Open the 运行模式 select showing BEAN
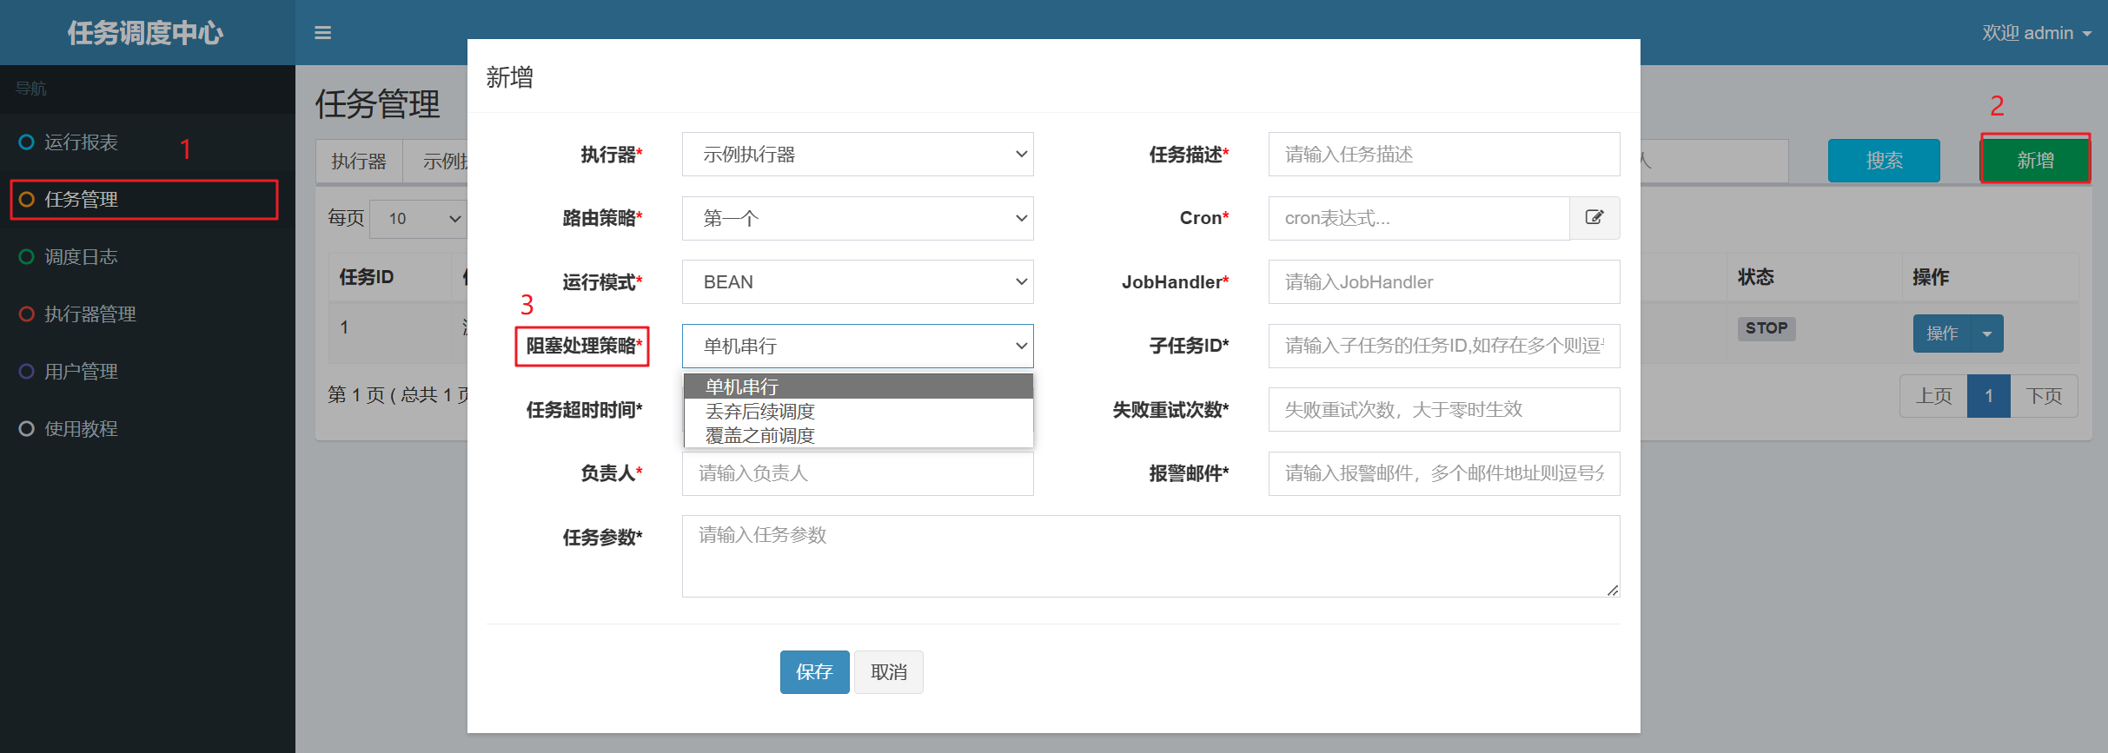 click(x=858, y=281)
